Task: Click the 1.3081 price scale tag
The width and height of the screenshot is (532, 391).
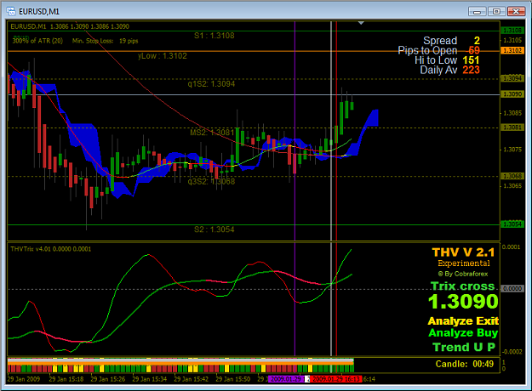Action: (512, 127)
